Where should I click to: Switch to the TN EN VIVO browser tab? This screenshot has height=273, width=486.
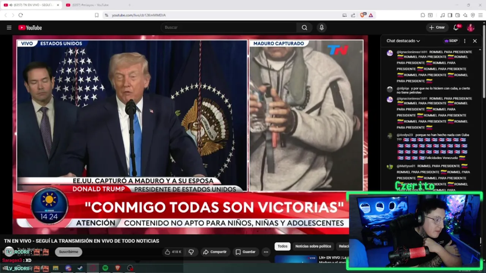[31, 5]
